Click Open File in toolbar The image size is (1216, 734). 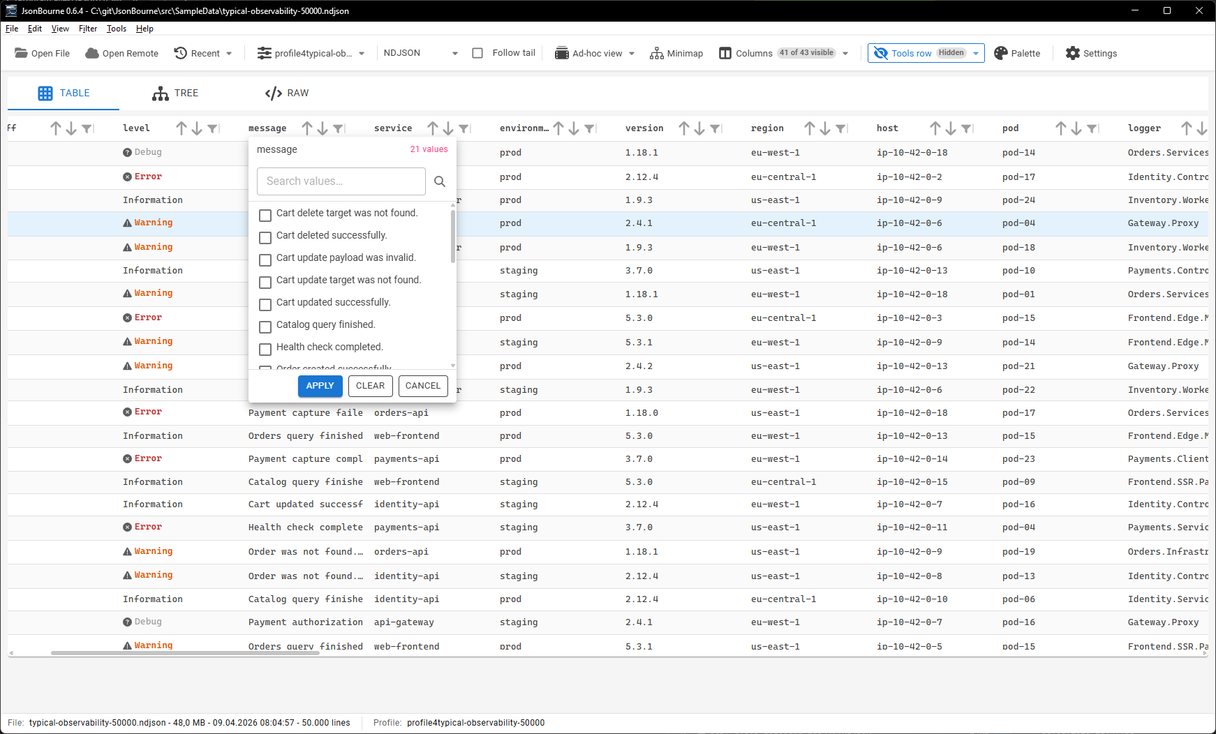[x=42, y=53]
